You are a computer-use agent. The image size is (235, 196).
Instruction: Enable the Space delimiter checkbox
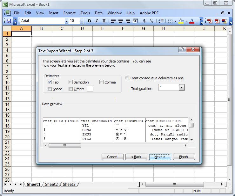[x=50, y=89]
